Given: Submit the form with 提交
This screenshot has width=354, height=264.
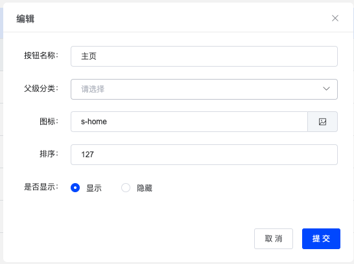Looking at the screenshot, I should click(x=321, y=239).
